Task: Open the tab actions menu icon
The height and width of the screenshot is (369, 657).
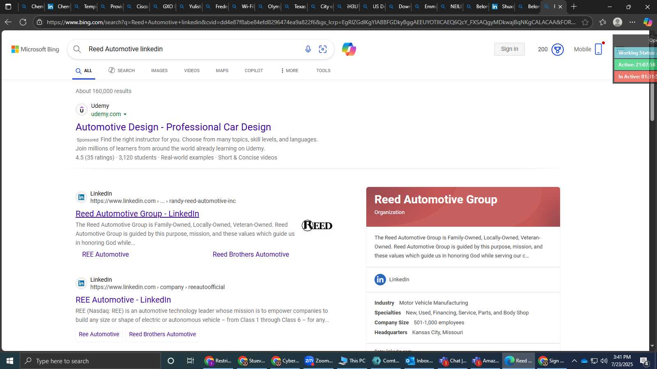Action: [x=8, y=7]
